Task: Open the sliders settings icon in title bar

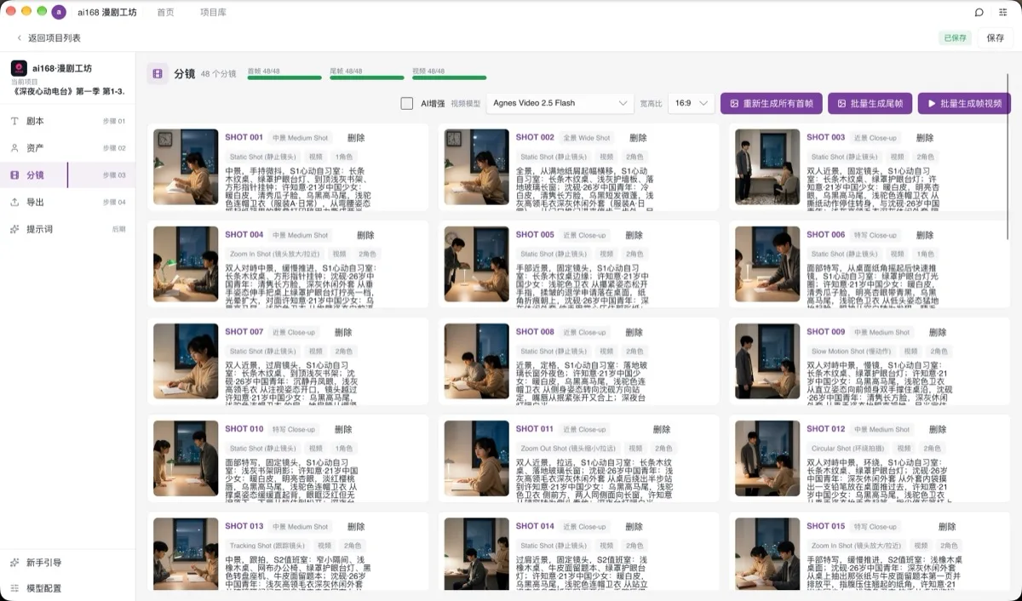Action: click(1004, 13)
